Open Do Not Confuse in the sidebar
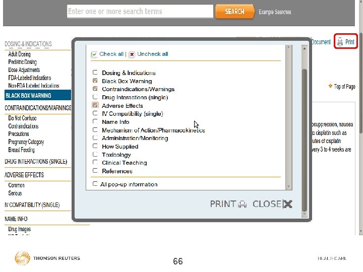363x272 pixels. tap(23, 118)
